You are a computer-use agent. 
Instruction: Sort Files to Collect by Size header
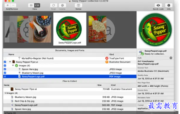[99, 85]
